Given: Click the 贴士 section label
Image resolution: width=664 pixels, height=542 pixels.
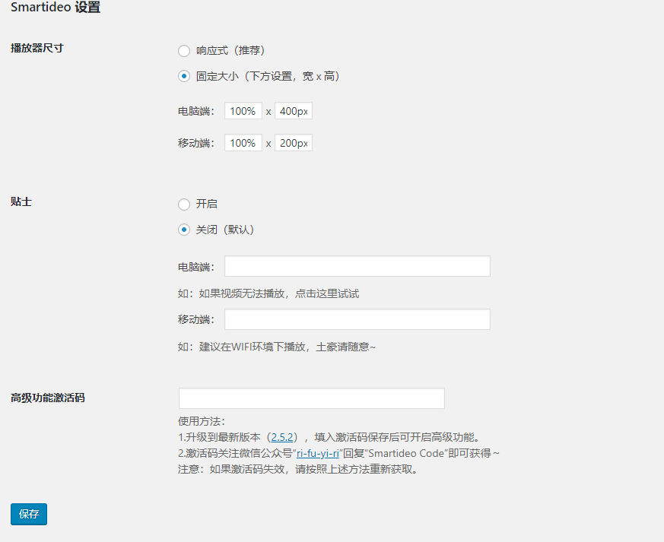Looking at the screenshot, I should (20, 201).
